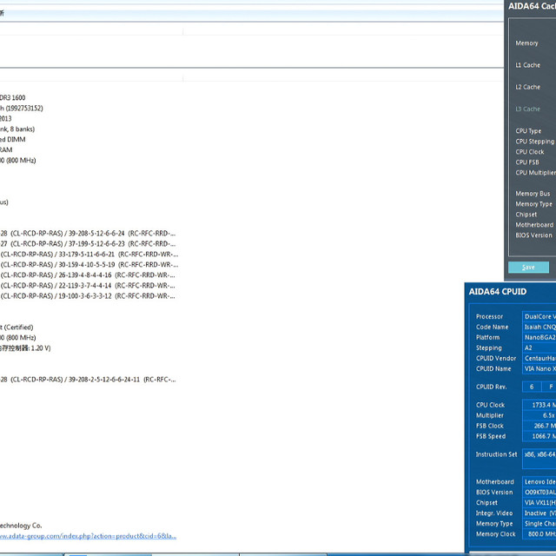This screenshot has width=556, height=556.
Task: Click the CPUID Rev. box showing 6
Action: 531,387
